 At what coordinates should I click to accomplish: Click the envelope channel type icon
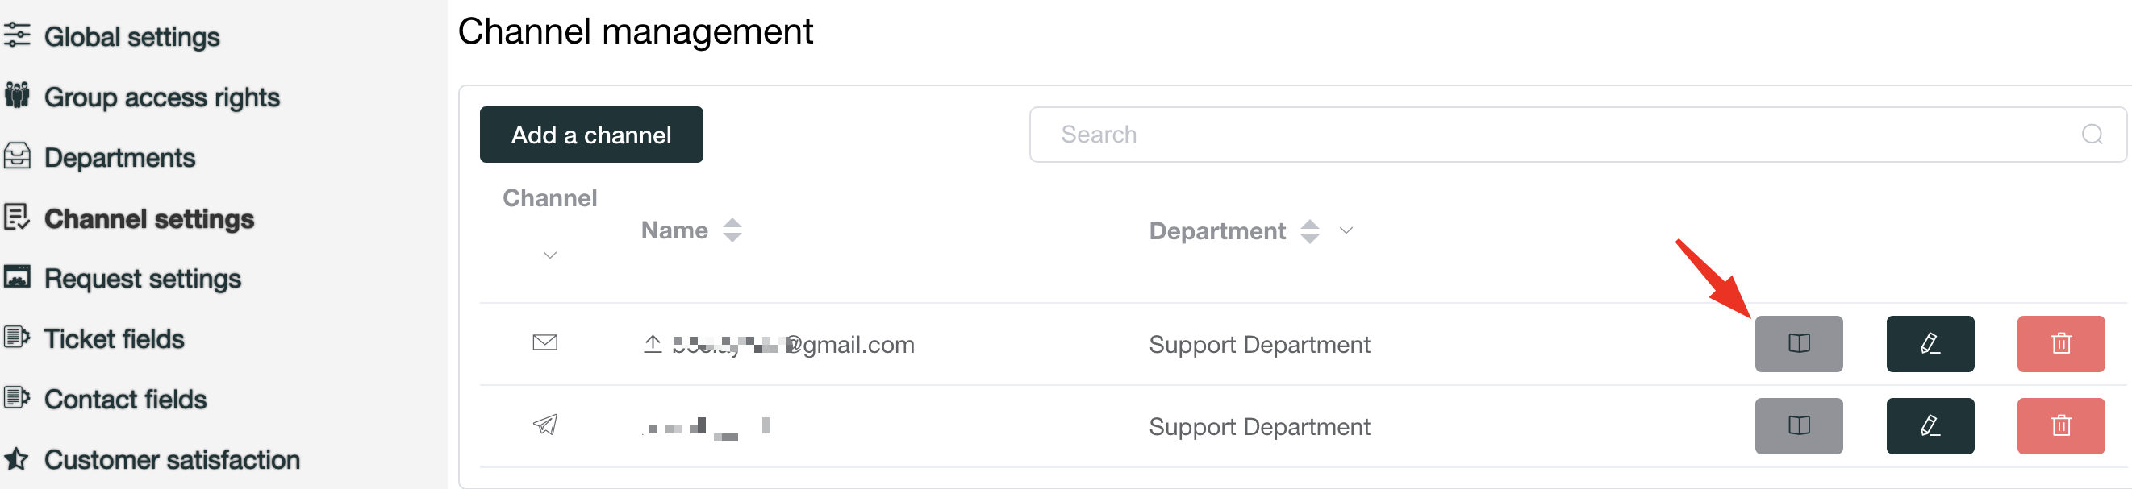tap(544, 342)
